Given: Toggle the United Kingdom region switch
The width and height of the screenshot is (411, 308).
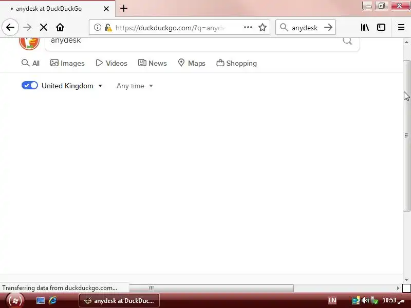Looking at the screenshot, I should [x=30, y=85].
